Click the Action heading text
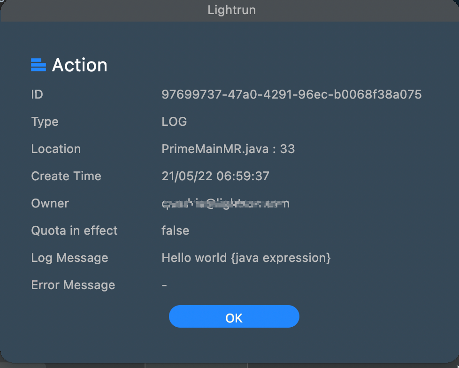Image resolution: width=459 pixels, height=368 pixels. pyautogui.click(x=79, y=65)
